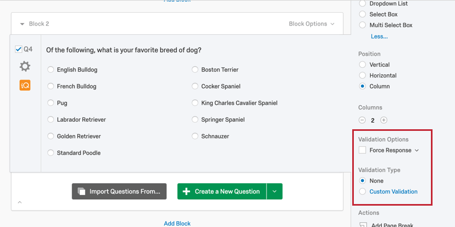Click the question text to edit it

coord(124,50)
